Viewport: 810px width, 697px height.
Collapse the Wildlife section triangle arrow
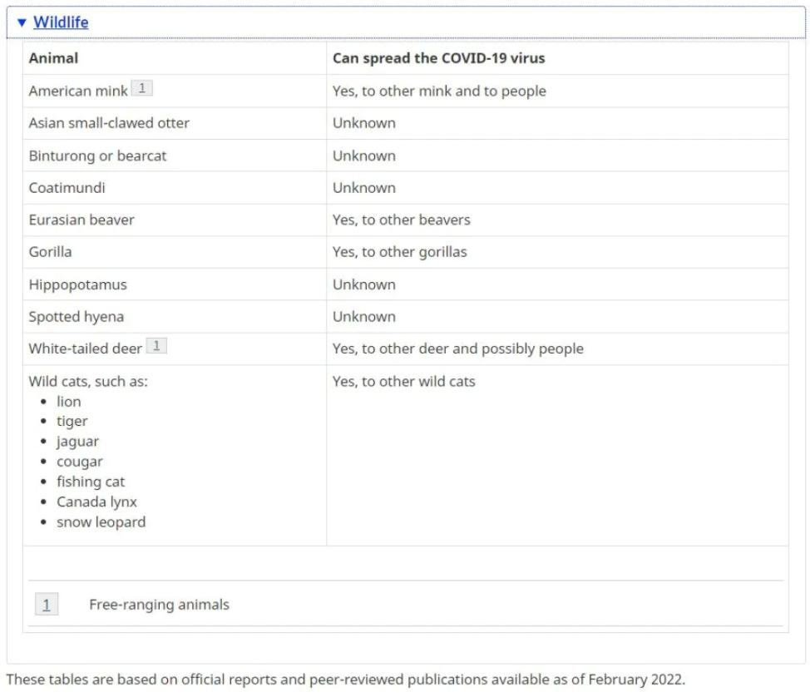(22, 22)
